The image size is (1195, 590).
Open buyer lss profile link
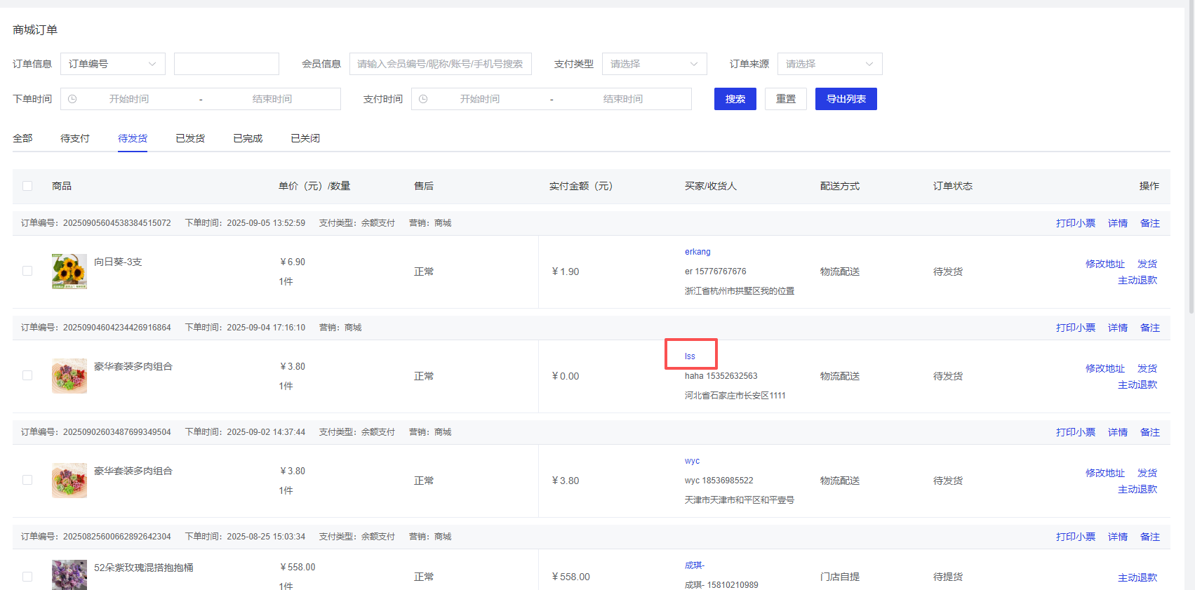(690, 356)
